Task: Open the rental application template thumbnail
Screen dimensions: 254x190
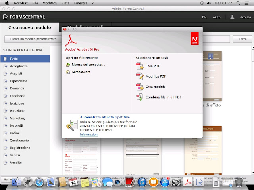Action: coord(212,76)
